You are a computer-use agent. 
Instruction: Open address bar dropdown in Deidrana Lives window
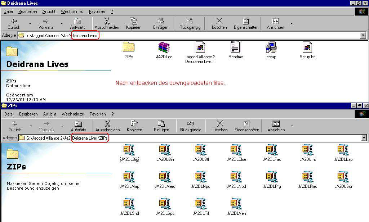363,36
